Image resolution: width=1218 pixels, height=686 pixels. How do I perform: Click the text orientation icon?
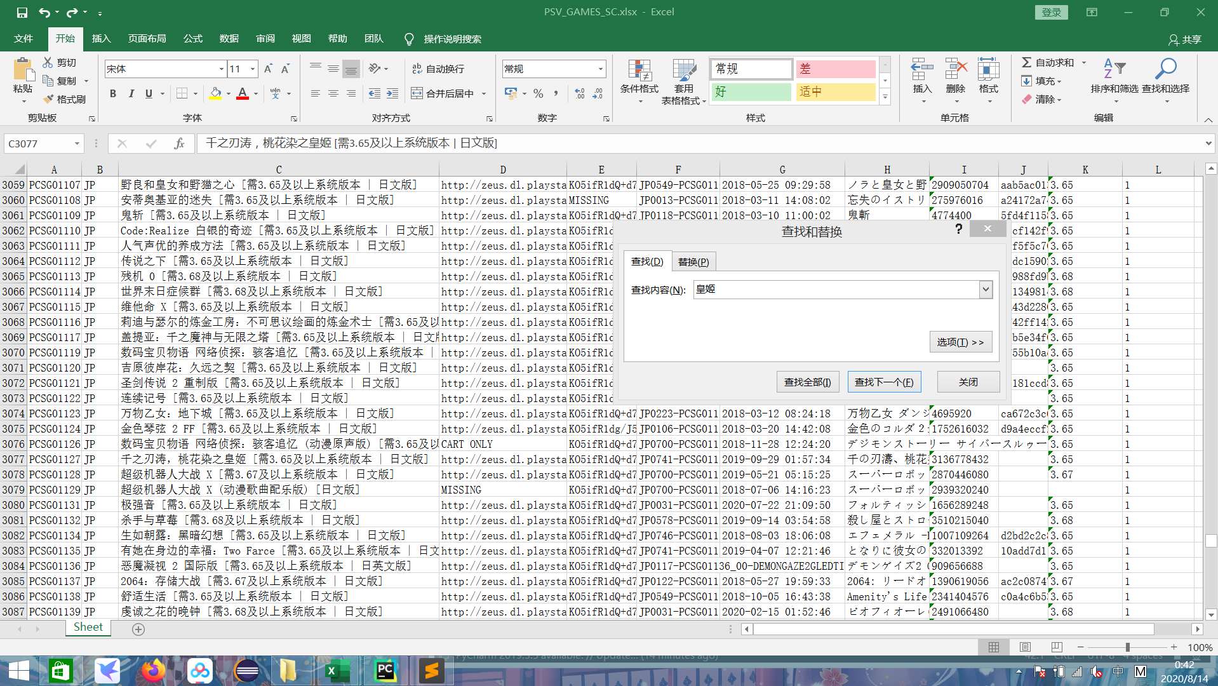coord(375,69)
